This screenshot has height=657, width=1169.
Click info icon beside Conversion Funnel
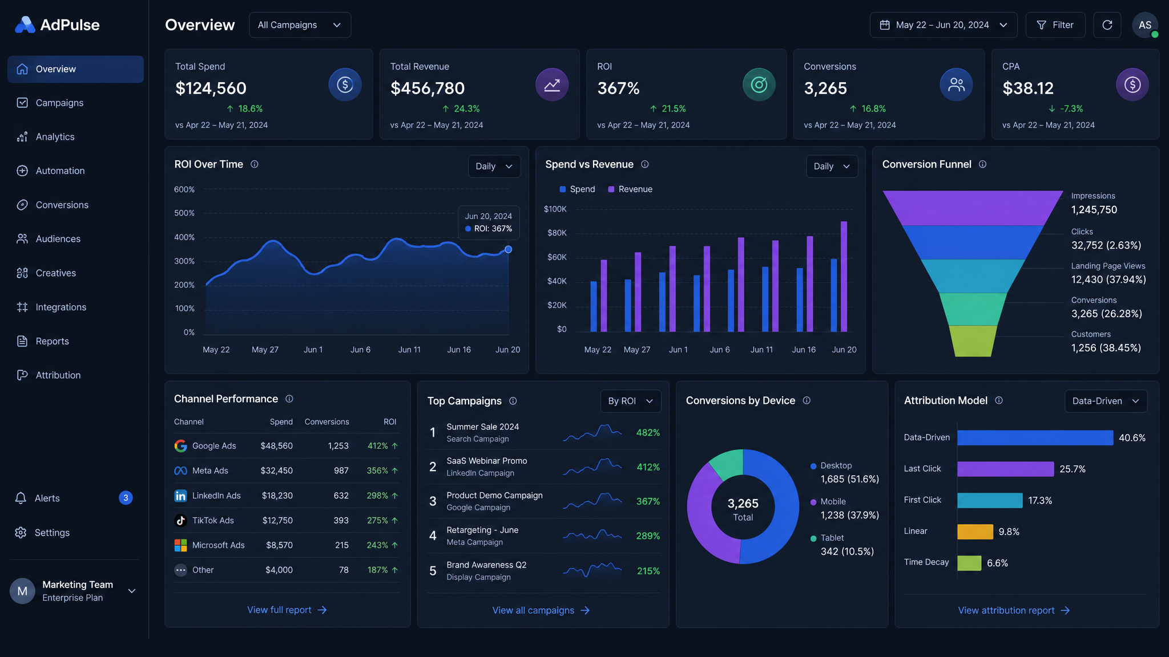click(x=982, y=164)
